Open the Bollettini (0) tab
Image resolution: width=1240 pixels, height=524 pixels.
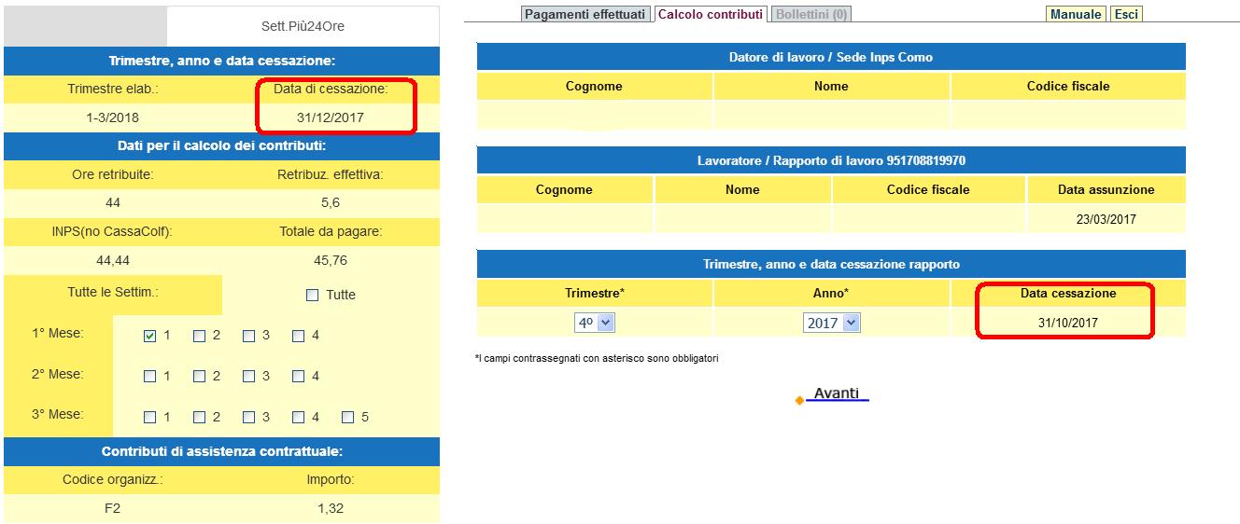[811, 14]
